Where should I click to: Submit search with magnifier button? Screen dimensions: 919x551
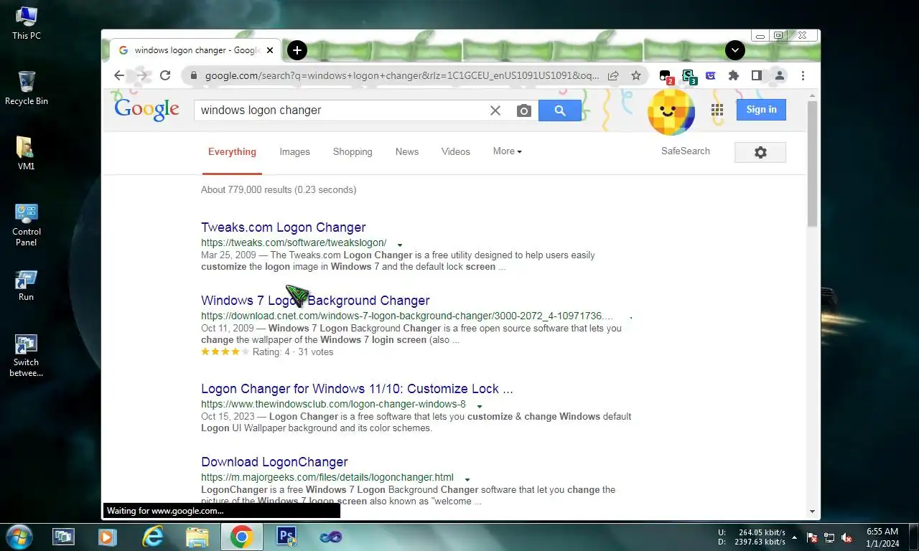(560, 110)
